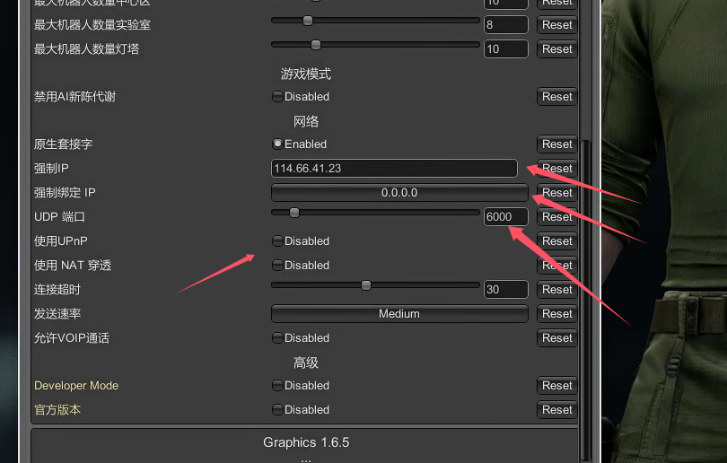Image resolution: width=727 pixels, height=463 pixels.
Task: Click the 使用 NAT 穿透 label text
Action: click(73, 265)
